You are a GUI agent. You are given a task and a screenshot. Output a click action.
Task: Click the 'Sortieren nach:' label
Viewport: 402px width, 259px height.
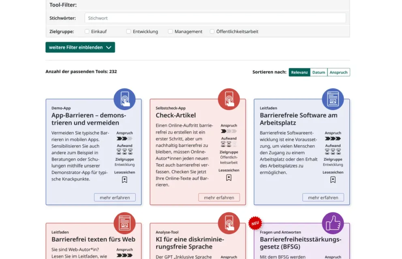pos(269,72)
